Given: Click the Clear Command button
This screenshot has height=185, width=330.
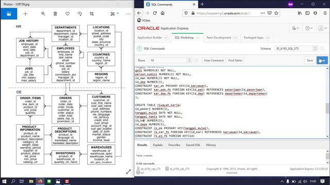Looking at the screenshot, I should 213,61.
